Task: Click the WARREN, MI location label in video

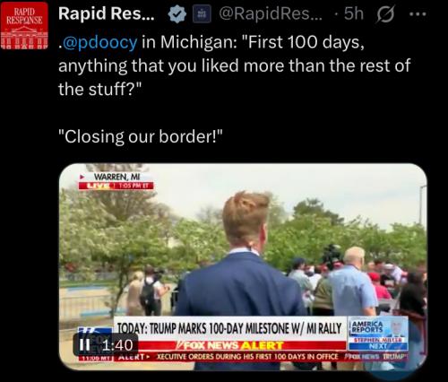Action: pyautogui.click(x=116, y=177)
